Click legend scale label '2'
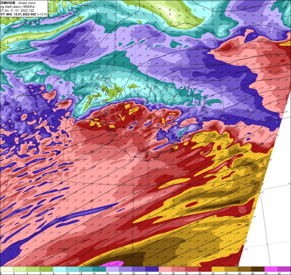Screen dimensions: 291x275 click(14, 273)
